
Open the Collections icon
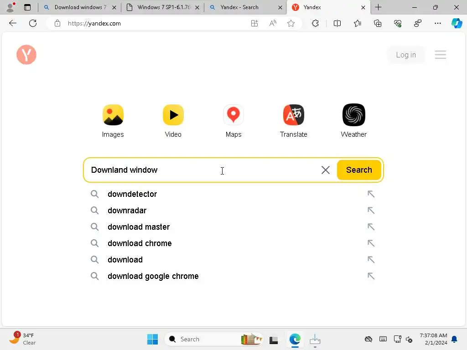click(x=378, y=23)
